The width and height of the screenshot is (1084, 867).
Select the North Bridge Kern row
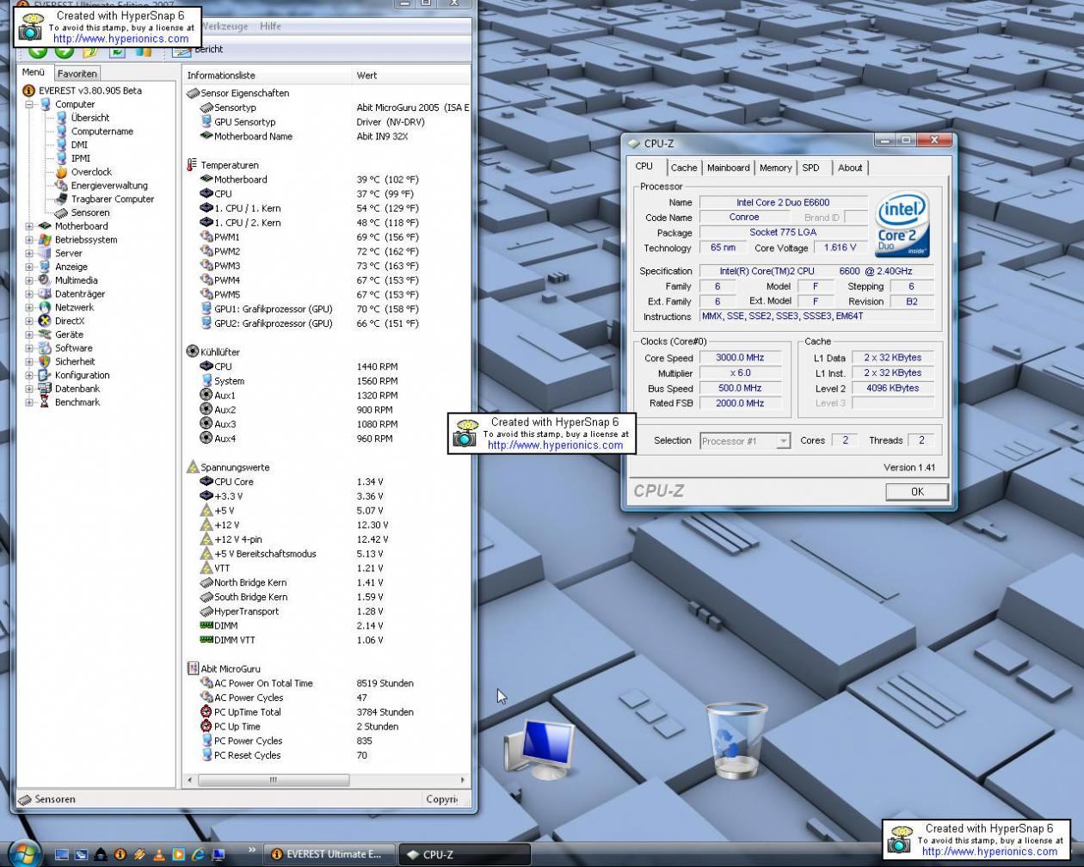coord(327,582)
